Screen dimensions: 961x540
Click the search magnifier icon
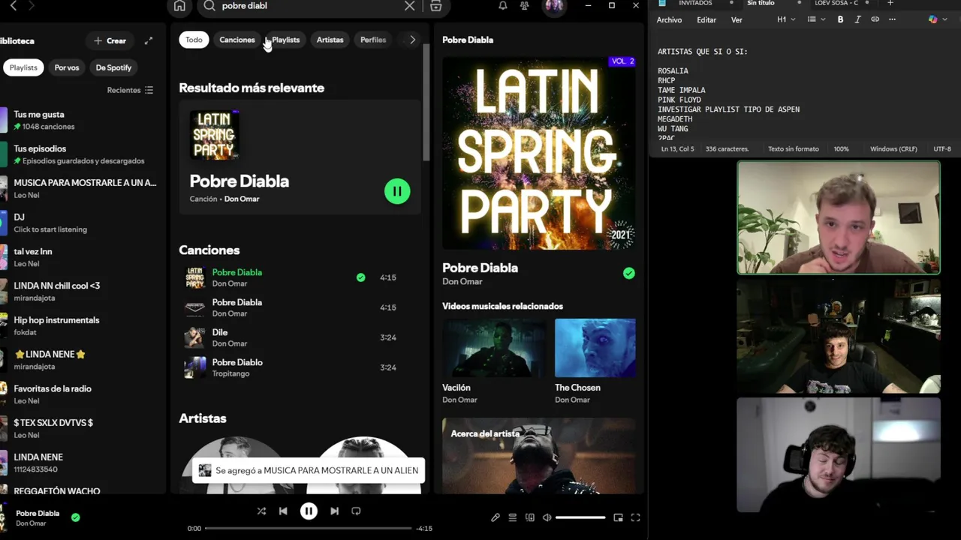[x=209, y=6]
